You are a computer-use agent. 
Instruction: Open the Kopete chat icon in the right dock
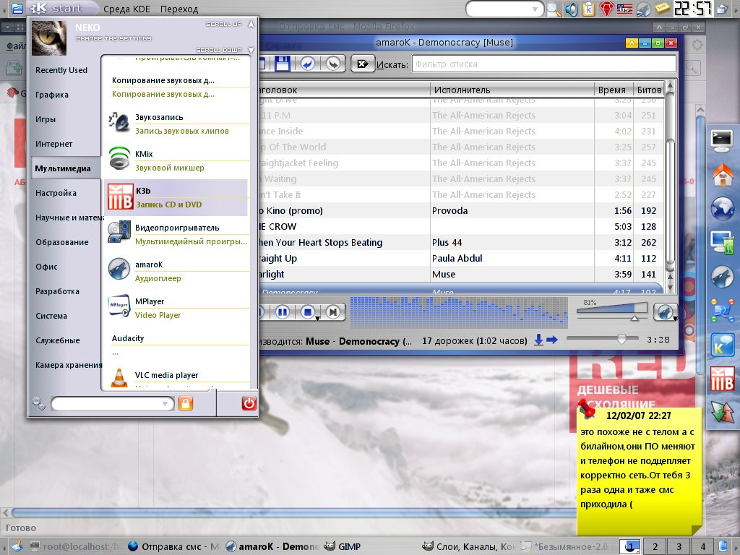(723, 344)
